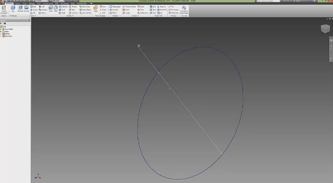Open harness Properties
Viewport: 333px width, 183px height.
[x=173, y=13]
